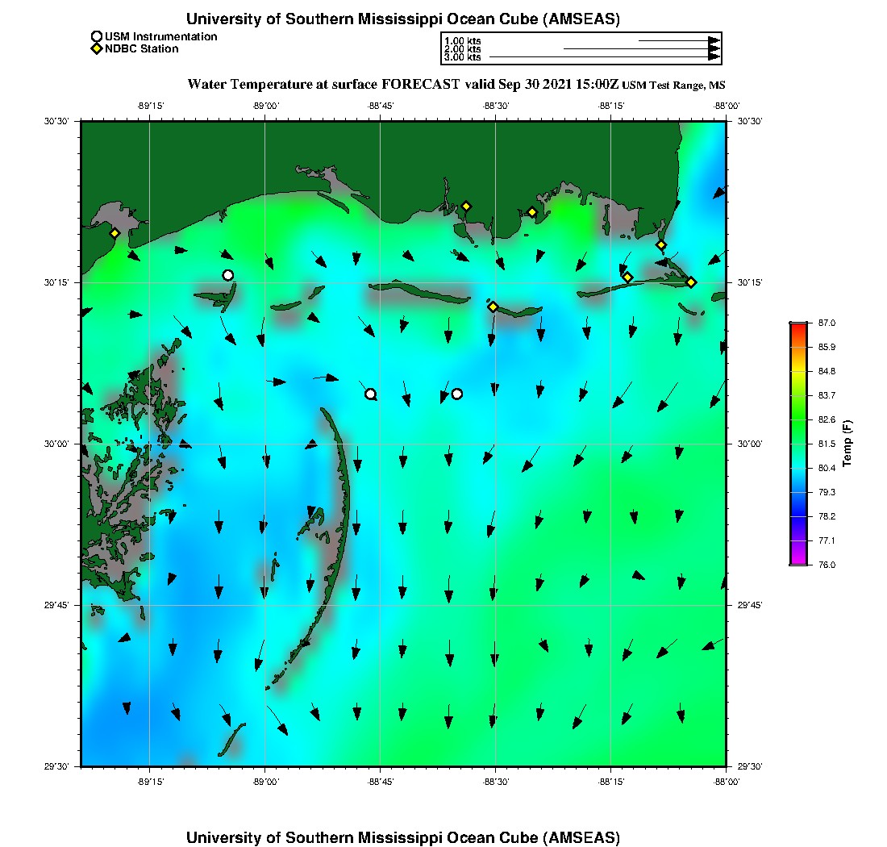This screenshot has width=887, height=847.
Task: Click the '85.9' color bar value
Action: [827, 348]
